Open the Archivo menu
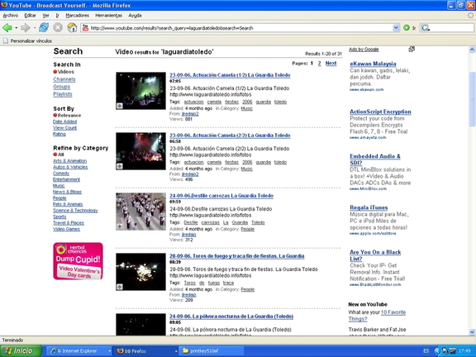The width and height of the screenshot is (476, 357). tap(10, 16)
